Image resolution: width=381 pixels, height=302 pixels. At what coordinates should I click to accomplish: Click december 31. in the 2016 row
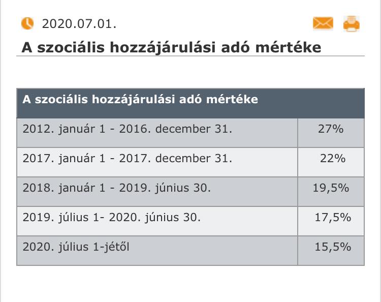point(194,129)
